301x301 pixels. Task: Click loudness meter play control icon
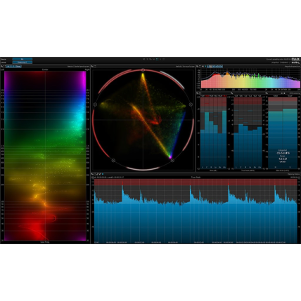pos(284,93)
